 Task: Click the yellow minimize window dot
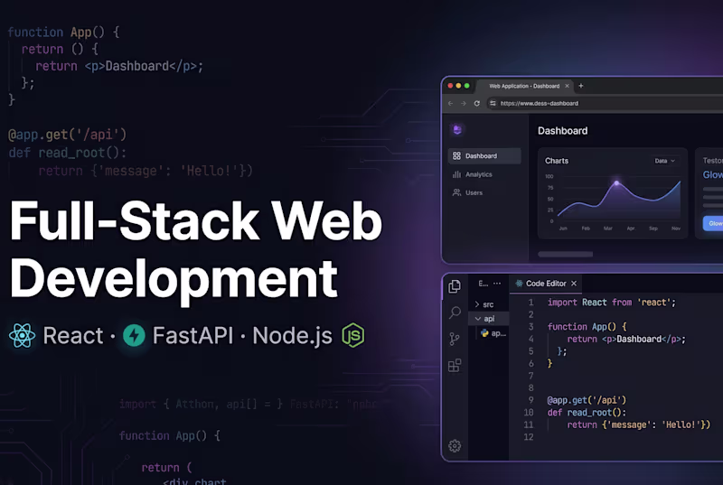[x=458, y=86]
